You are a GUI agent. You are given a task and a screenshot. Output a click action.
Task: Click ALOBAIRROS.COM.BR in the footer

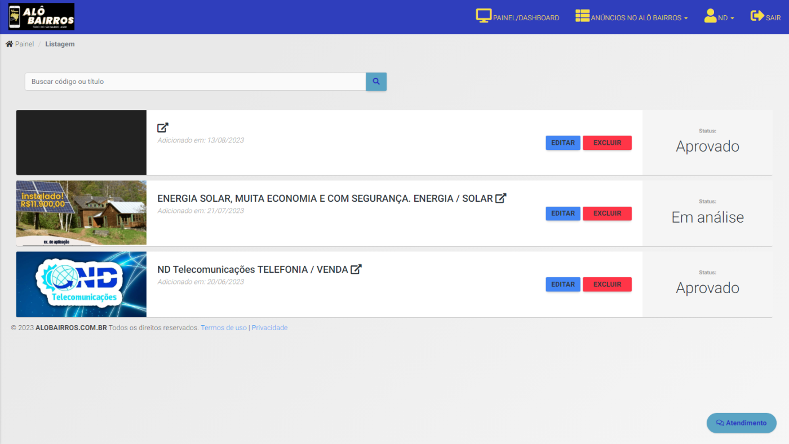coord(71,328)
